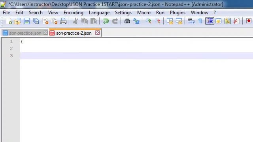The height and width of the screenshot is (142, 253).
Task: Paste clipboard using Paste icon
Action: 94,21
